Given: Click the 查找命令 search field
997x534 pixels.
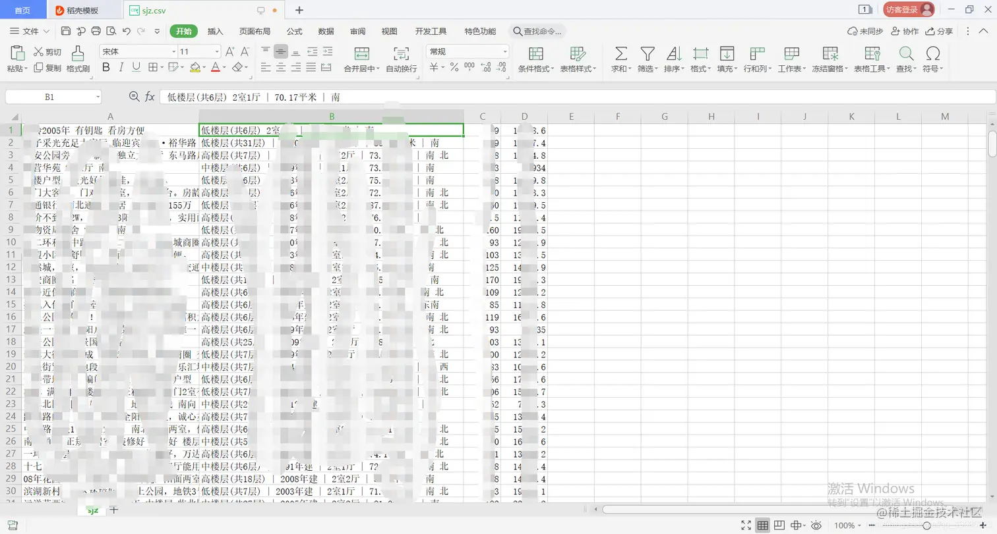Looking at the screenshot, I should [x=537, y=31].
